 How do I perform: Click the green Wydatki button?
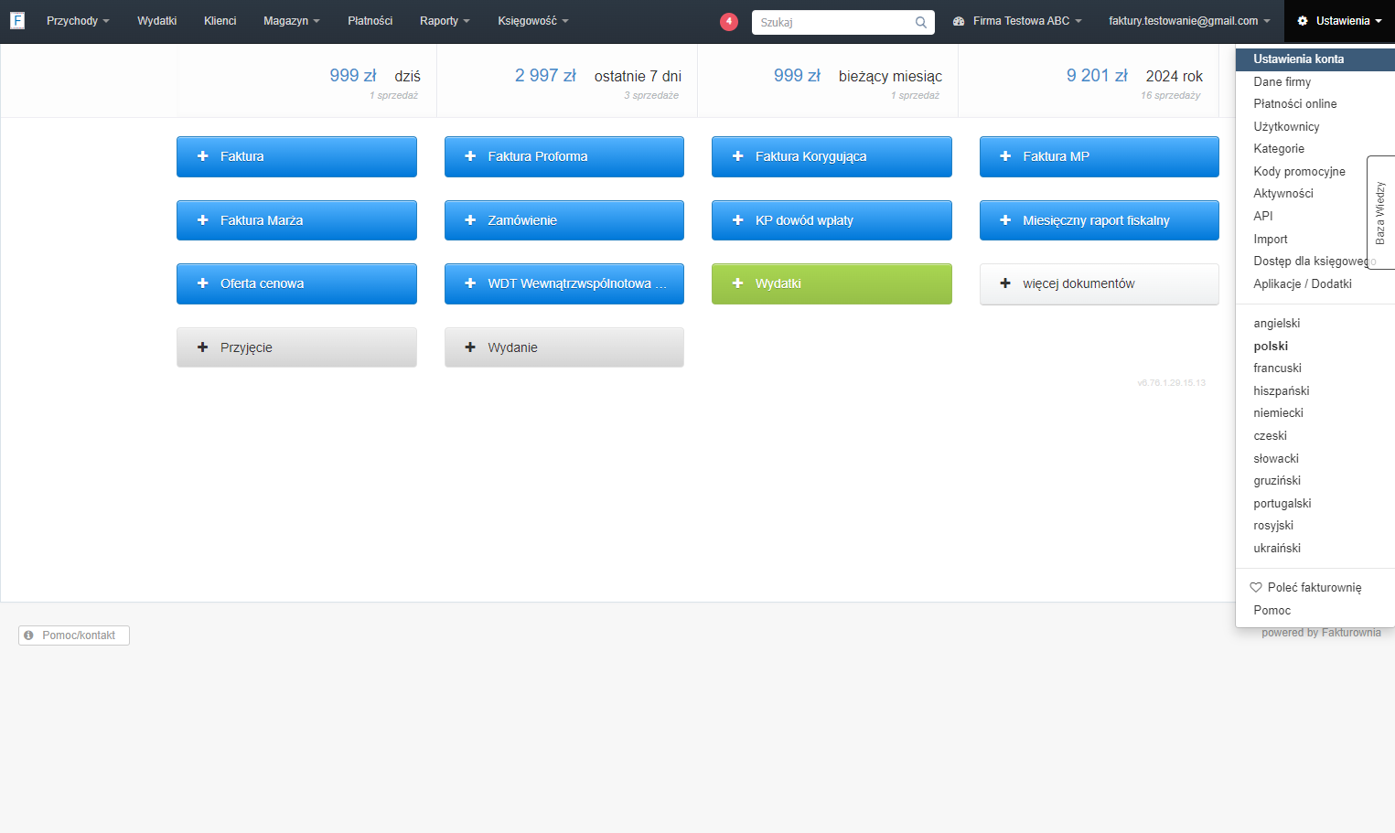[x=832, y=283]
